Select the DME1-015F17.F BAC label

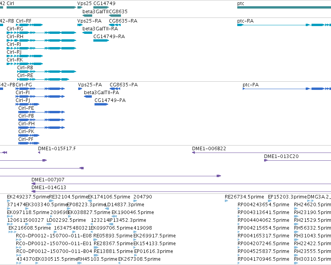[x=57, y=149]
